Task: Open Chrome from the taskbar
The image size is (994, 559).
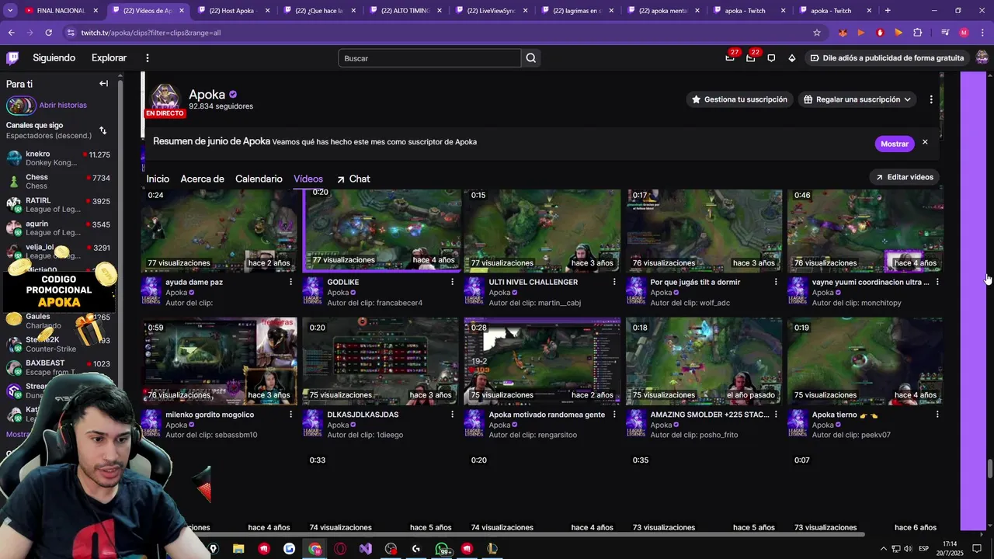Action: point(315,549)
